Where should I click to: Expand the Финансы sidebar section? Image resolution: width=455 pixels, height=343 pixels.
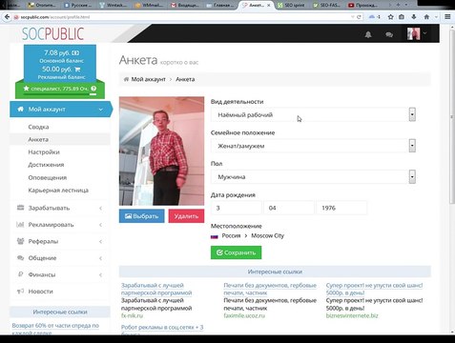coord(60,274)
